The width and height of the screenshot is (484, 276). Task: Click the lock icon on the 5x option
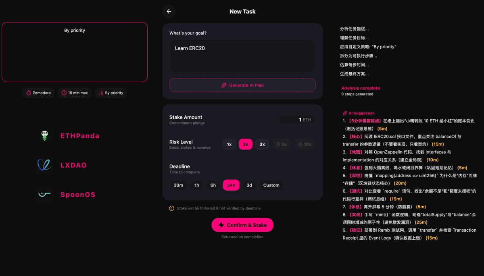point(277,144)
